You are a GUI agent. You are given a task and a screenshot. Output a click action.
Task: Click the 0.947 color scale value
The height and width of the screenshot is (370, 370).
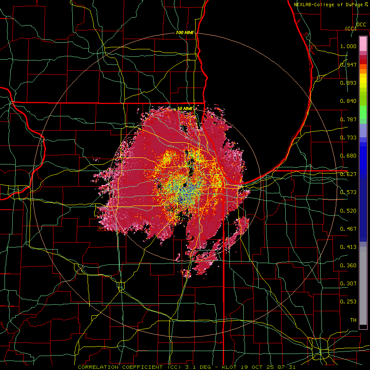pyautogui.click(x=348, y=65)
